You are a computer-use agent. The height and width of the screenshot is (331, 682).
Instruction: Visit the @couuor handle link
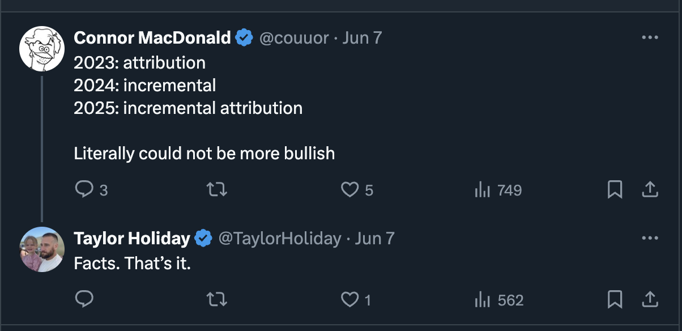(x=294, y=38)
